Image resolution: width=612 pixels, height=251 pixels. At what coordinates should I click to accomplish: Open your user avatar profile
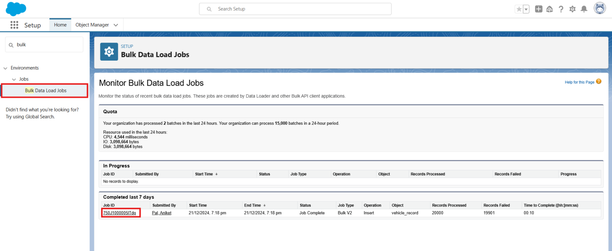[600, 8]
